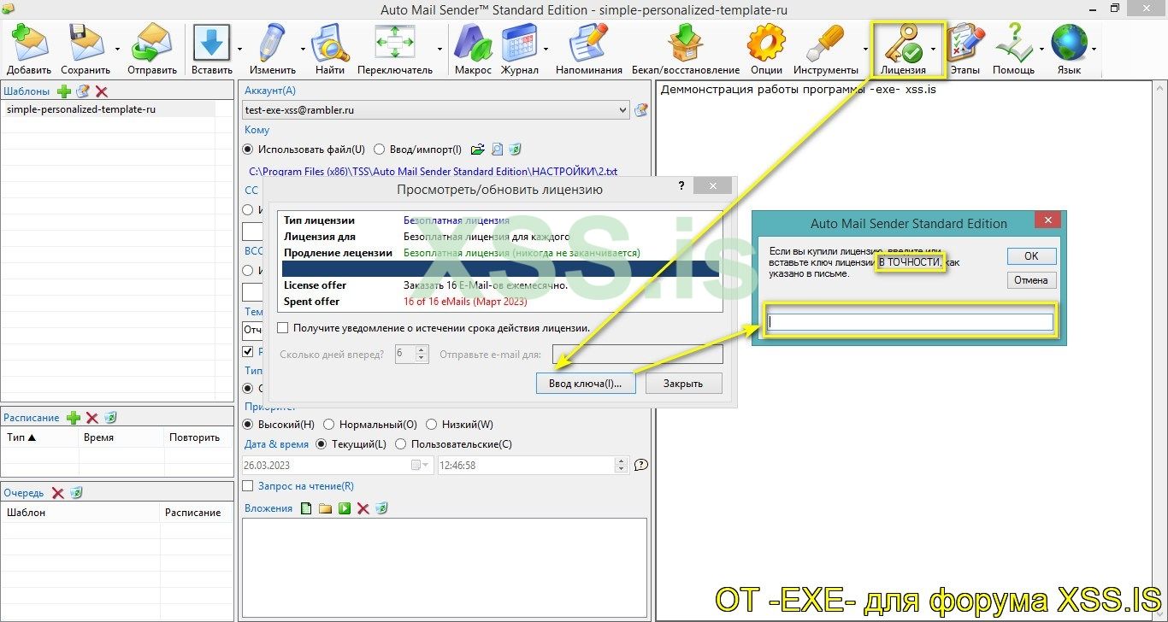
Task: Open Этапы checklist icon
Action: [x=965, y=43]
